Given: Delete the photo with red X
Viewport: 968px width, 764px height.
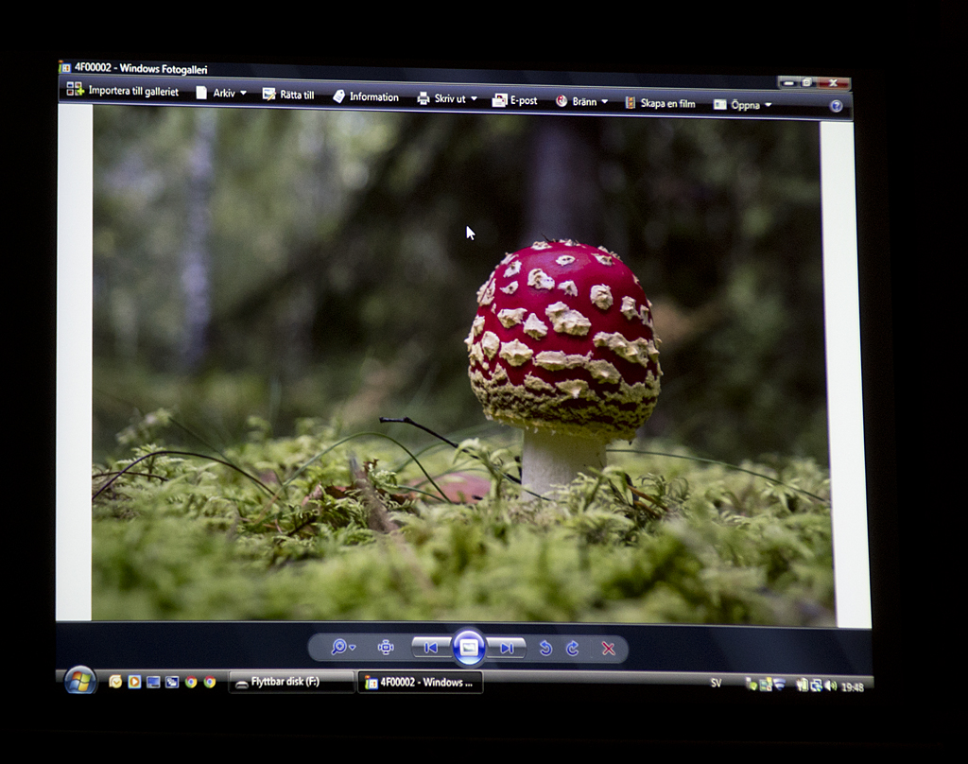Looking at the screenshot, I should (x=608, y=649).
